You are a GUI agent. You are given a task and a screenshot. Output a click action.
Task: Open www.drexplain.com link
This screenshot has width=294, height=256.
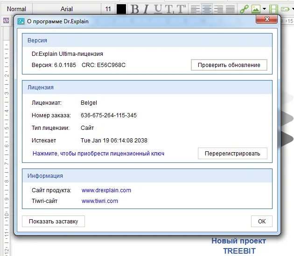106,190
